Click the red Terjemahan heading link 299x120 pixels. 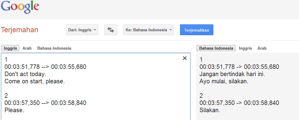coord(20,30)
